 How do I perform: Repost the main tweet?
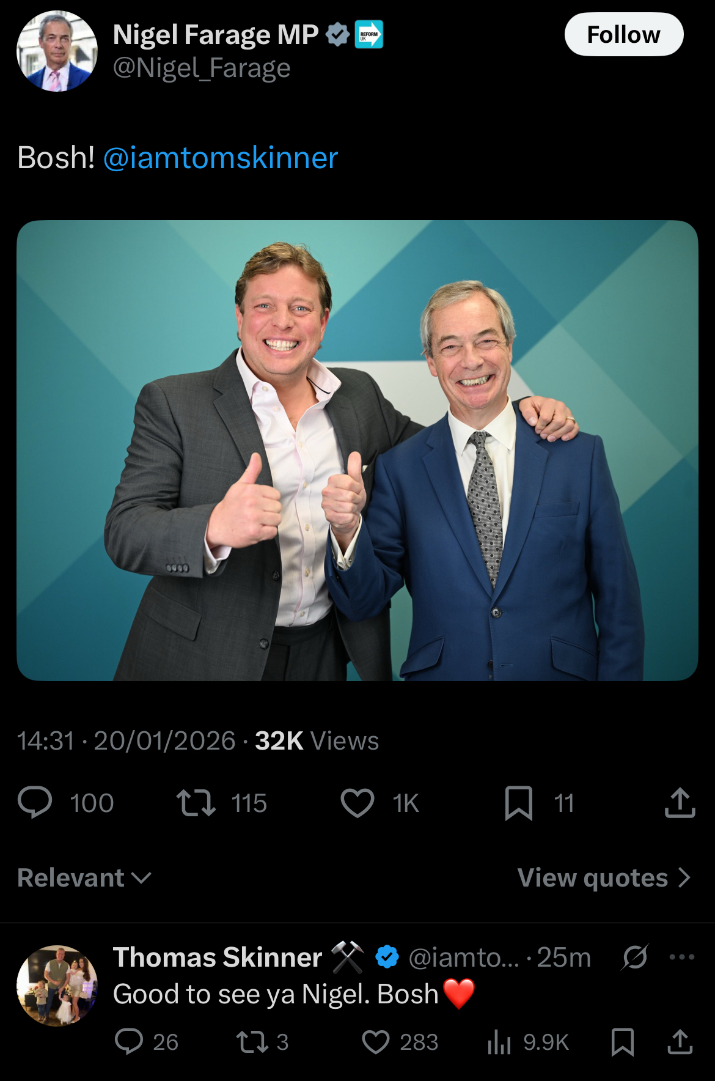click(x=196, y=802)
